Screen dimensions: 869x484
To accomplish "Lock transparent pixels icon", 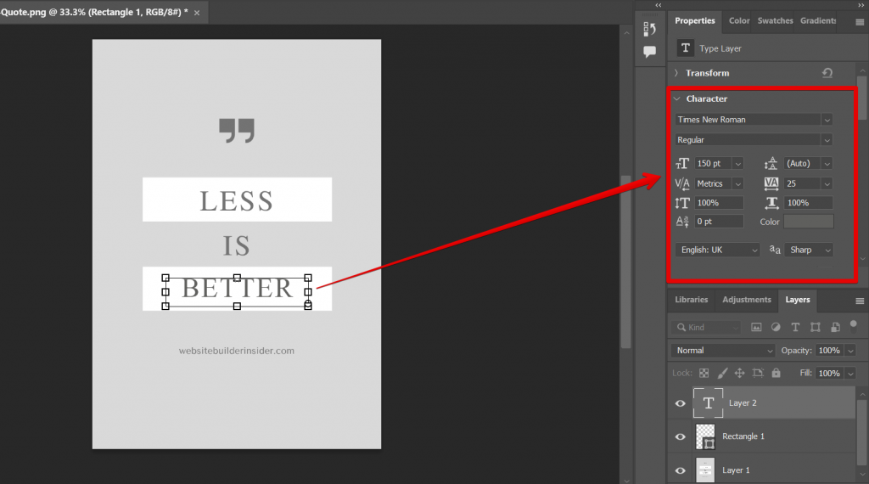I will click(704, 373).
